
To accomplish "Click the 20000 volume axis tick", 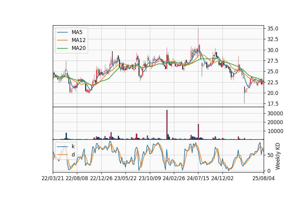I will [275, 122].
